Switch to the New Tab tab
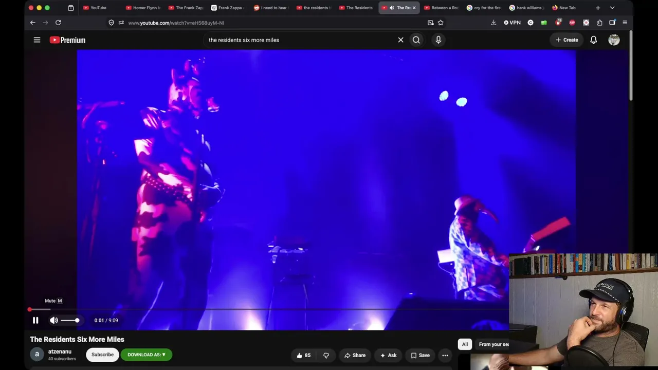The height and width of the screenshot is (370, 658). (570, 8)
